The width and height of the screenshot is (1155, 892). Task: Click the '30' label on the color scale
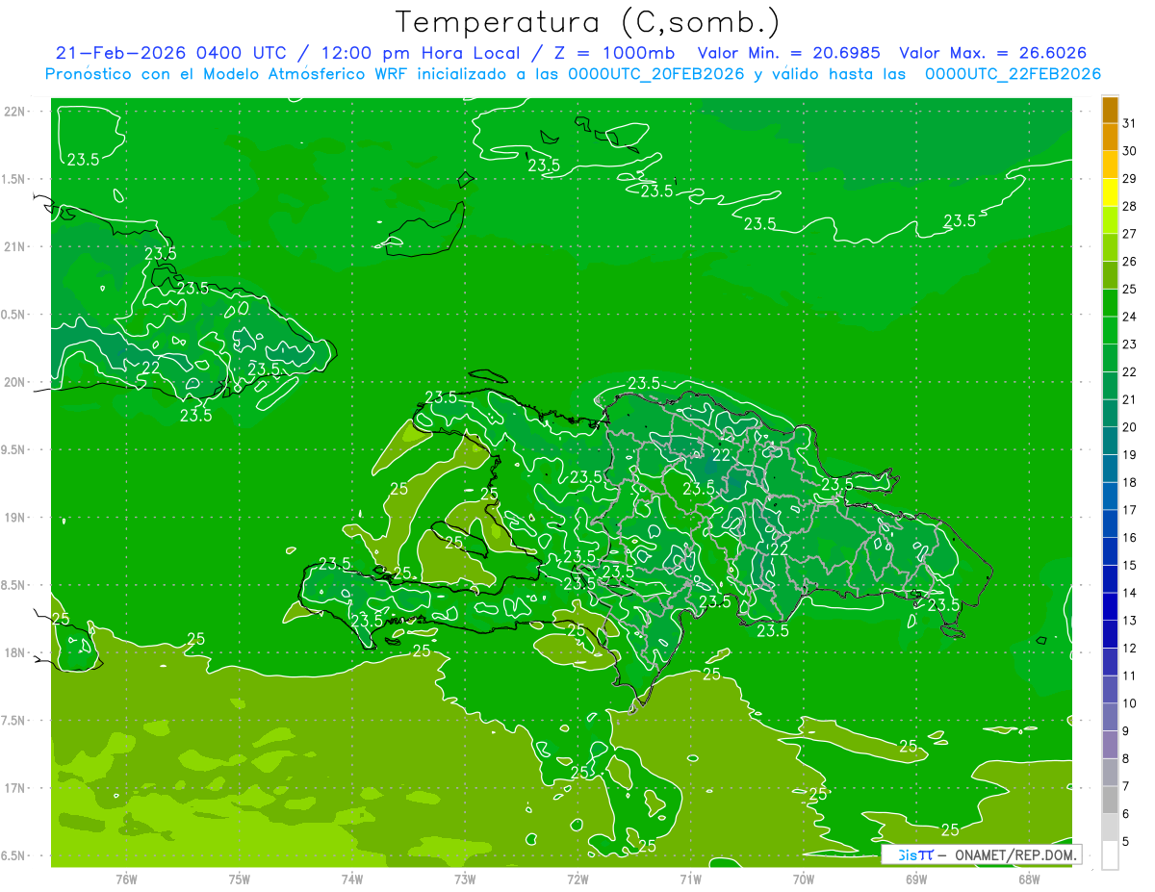click(1130, 151)
